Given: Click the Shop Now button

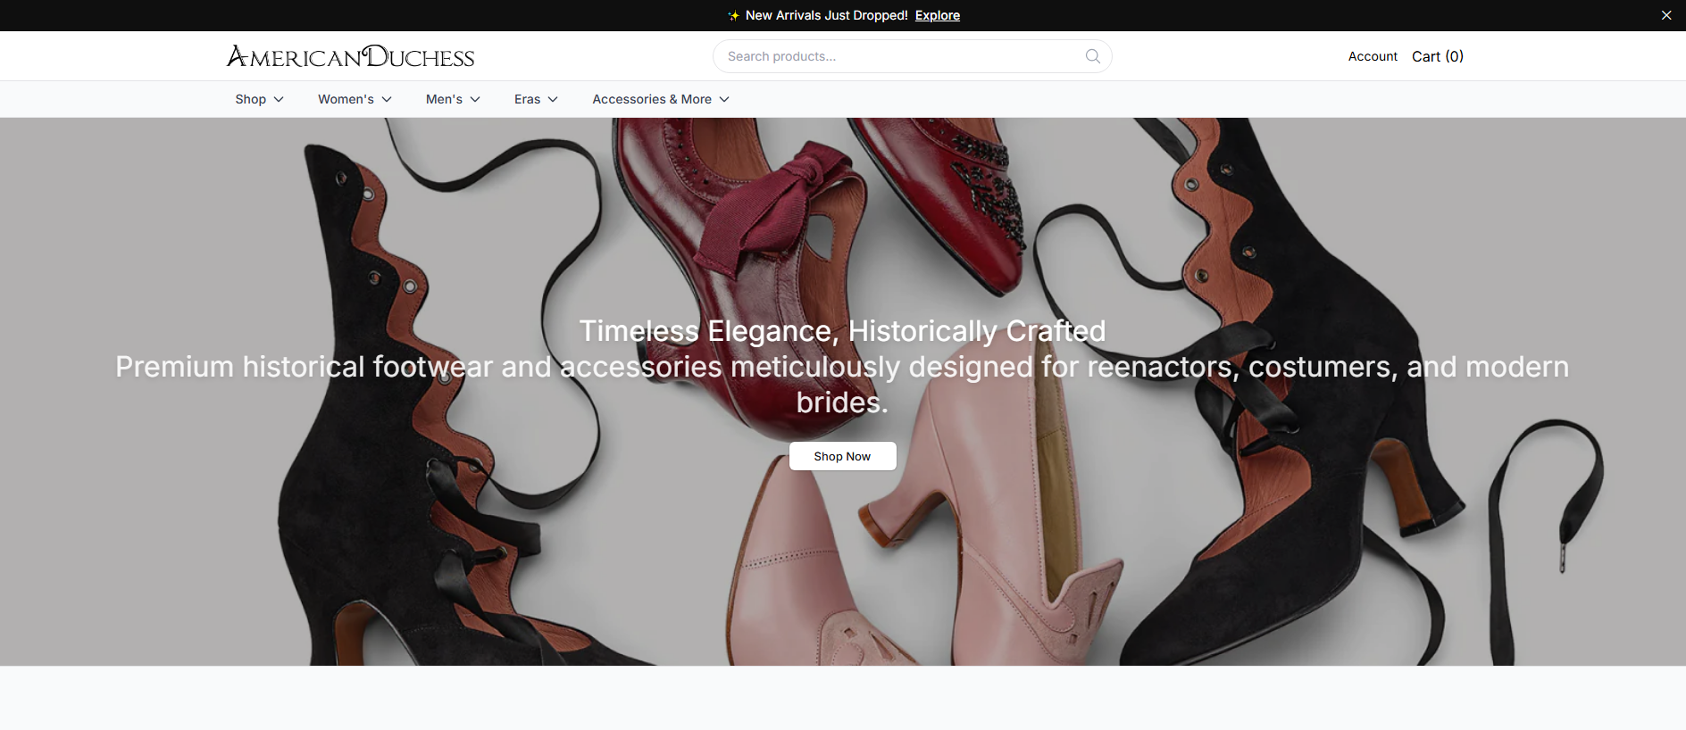Looking at the screenshot, I should tap(842, 456).
